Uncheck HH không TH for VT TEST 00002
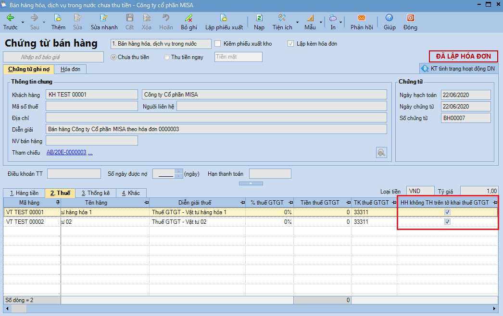Viewport: 503px width, 316px height. pos(448,222)
